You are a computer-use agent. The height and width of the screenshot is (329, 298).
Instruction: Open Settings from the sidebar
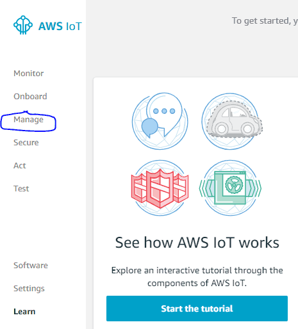[29, 289]
